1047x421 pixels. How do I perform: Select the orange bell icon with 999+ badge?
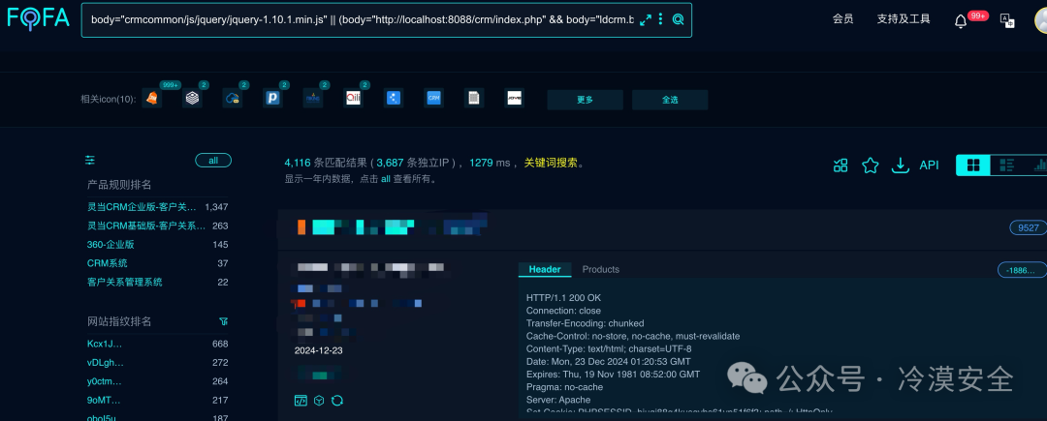point(152,98)
